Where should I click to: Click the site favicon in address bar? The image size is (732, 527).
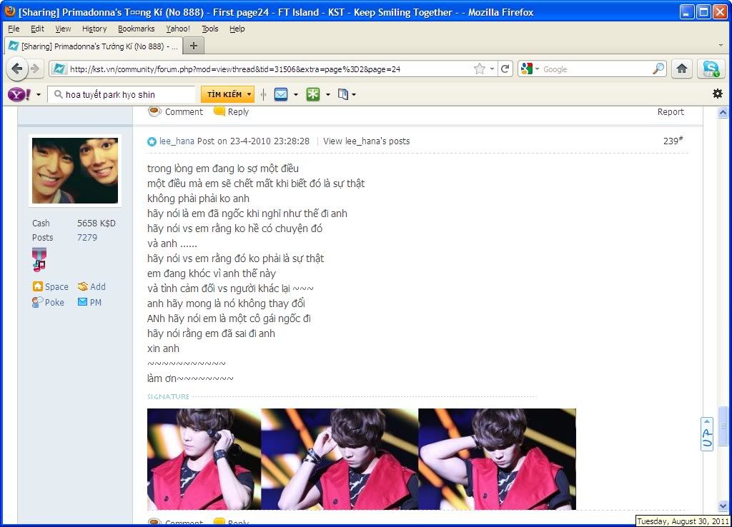pyautogui.click(x=59, y=69)
